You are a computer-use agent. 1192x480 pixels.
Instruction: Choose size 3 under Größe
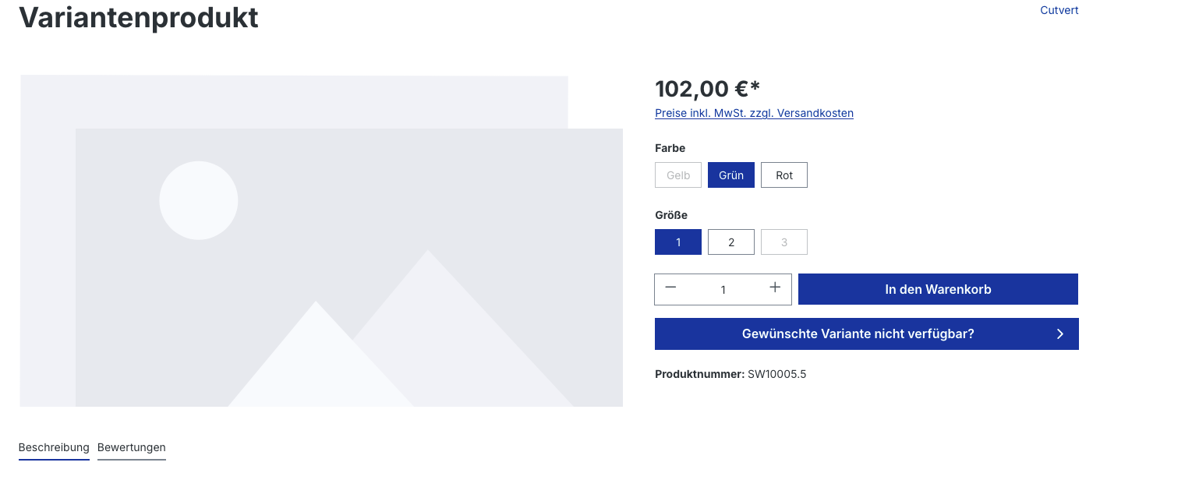coord(784,242)
